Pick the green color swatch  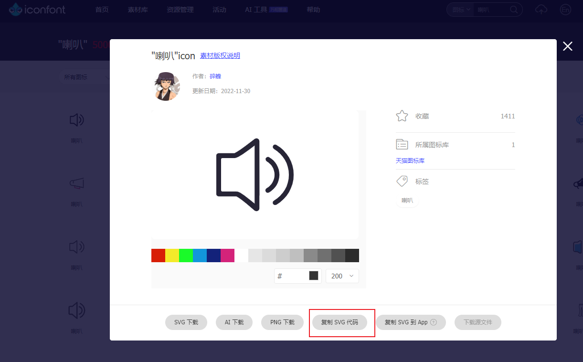[186, 256]
